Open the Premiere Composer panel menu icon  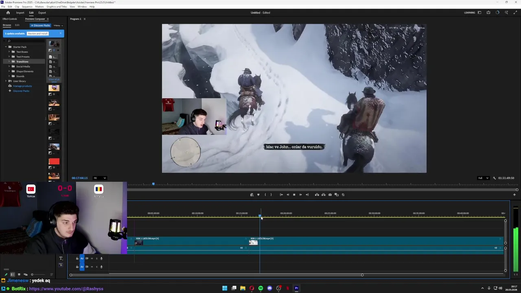coord(48,19)
